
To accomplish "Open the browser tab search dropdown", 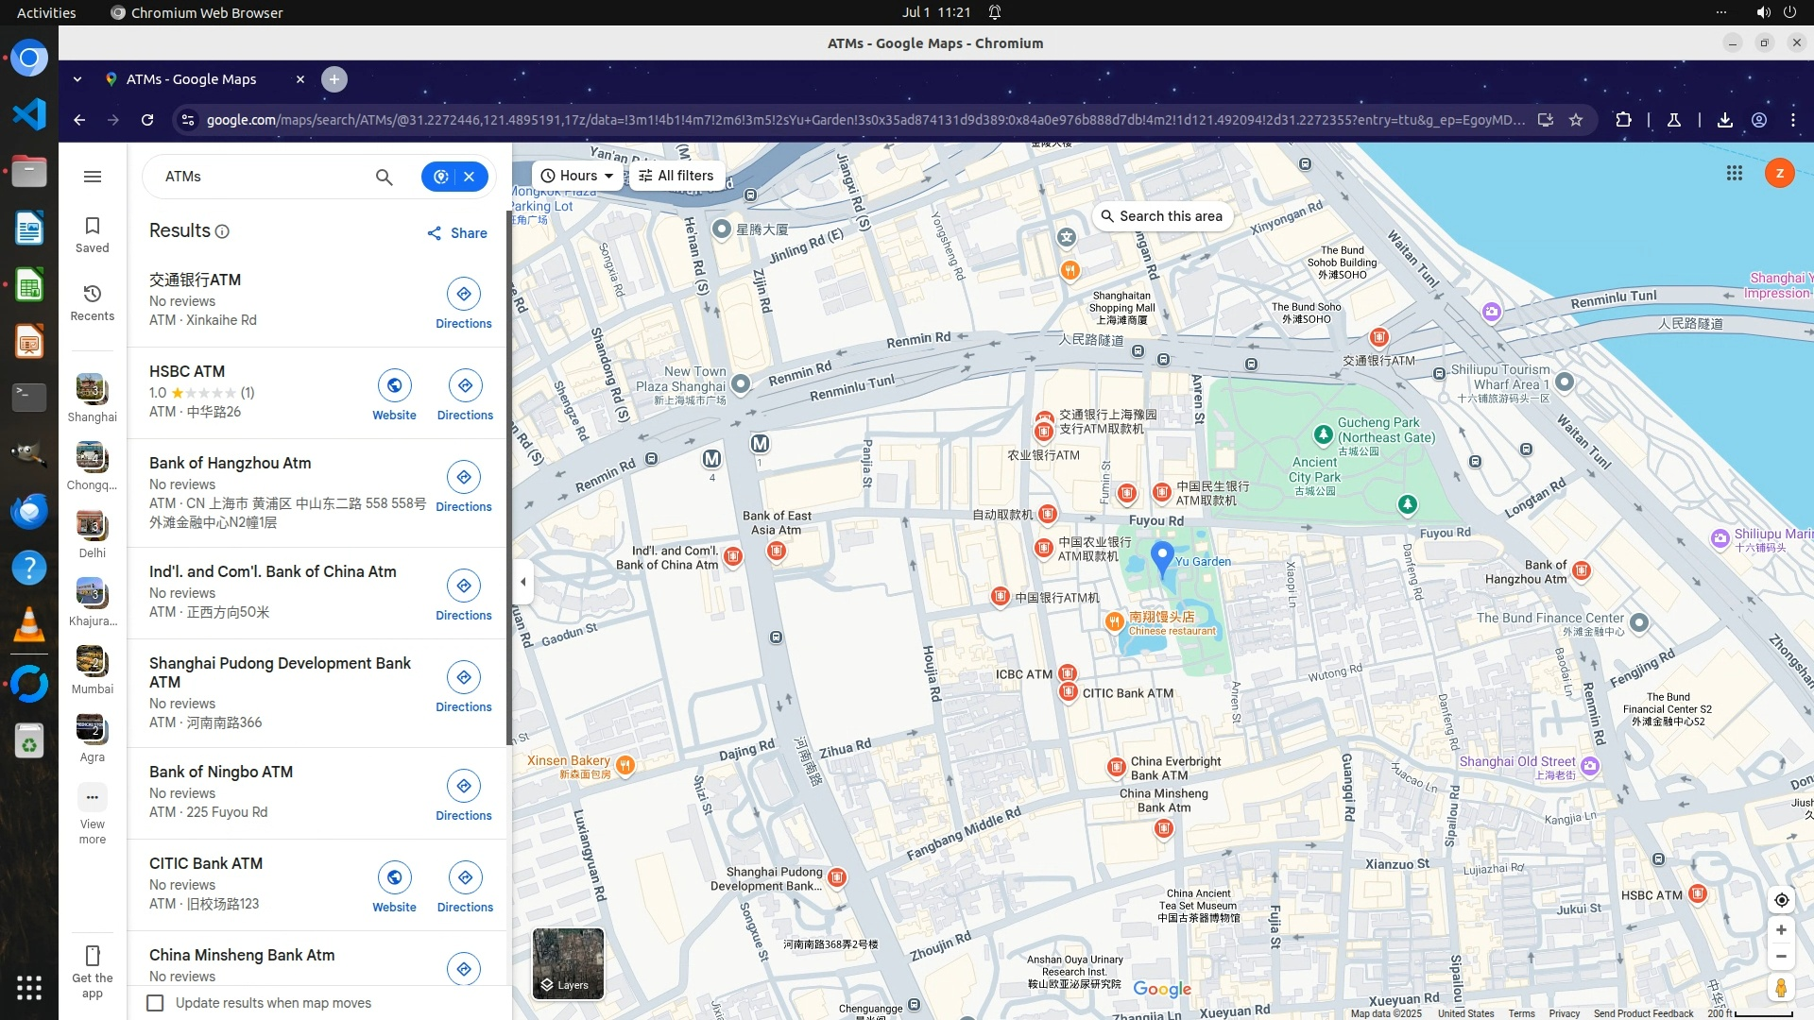I will 77,79.
